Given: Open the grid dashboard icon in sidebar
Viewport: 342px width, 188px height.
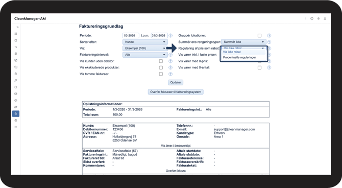Looking at the screenshot, I should 16,34.
